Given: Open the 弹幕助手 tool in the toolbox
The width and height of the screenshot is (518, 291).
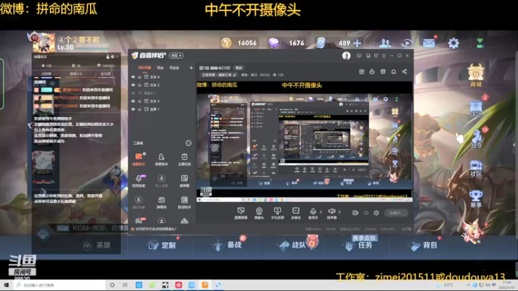Looking at the screenshot, I should tap(139, 159).
